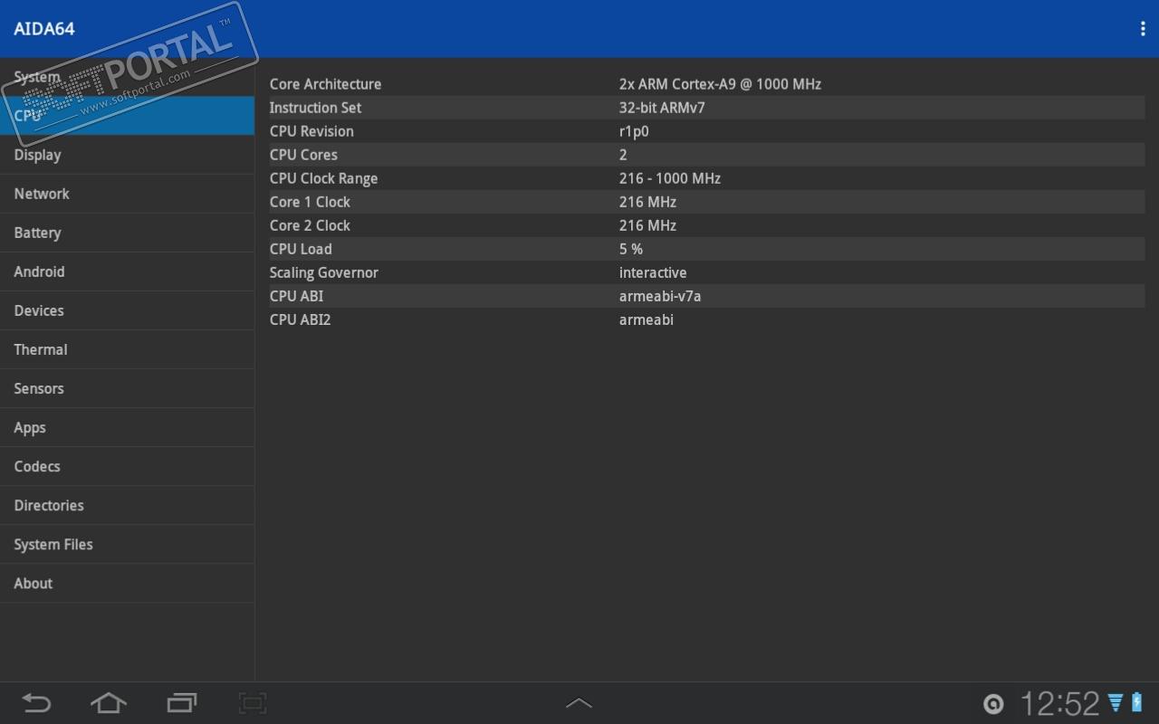Tap the Android home button

pos(109,702)
